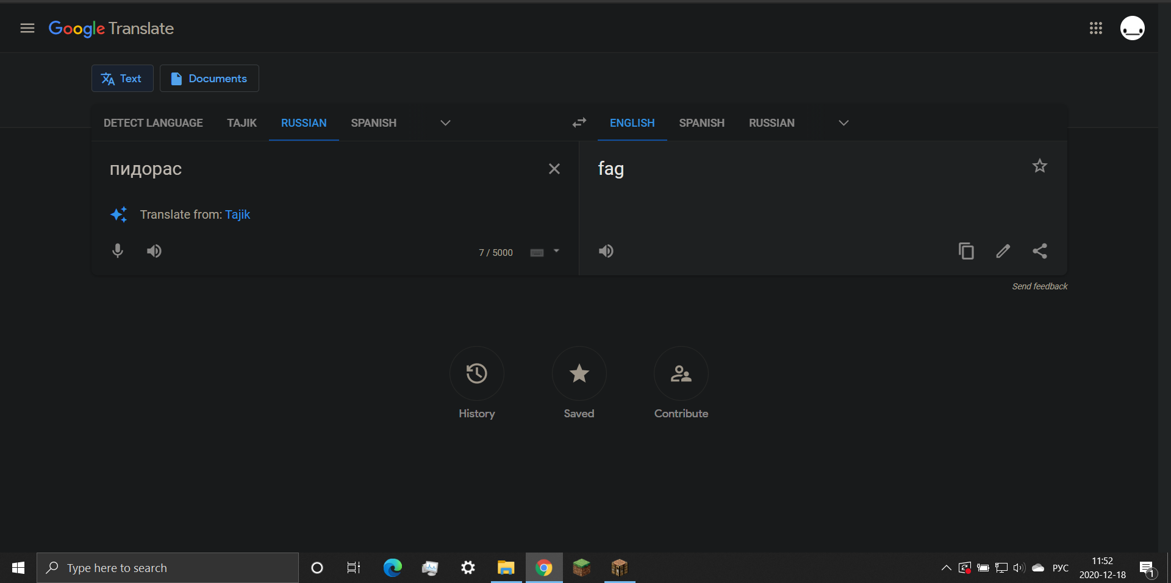Click the Google Translate logo
The image size is (1171, 583).
pos(111,29)
